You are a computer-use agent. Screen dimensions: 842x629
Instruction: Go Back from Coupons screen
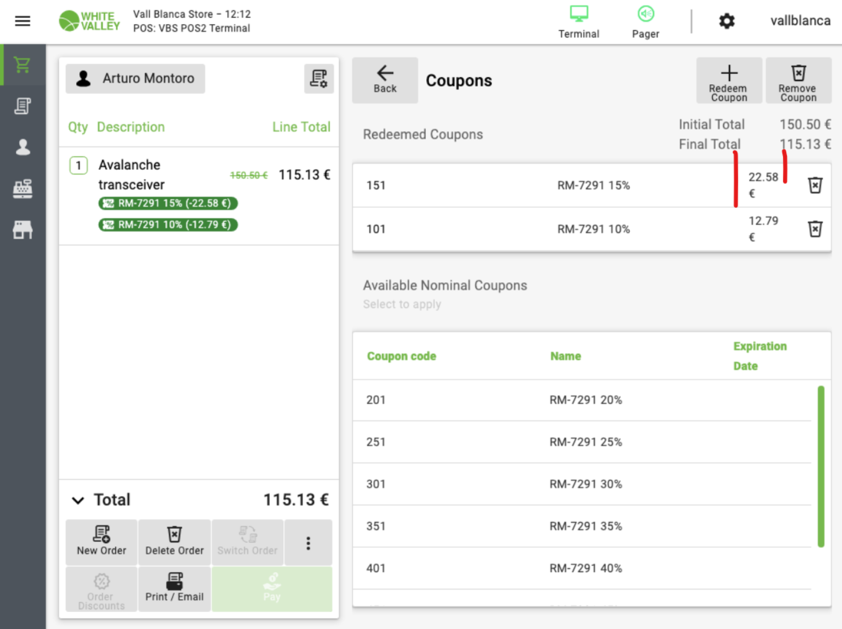pyautogui.click(x=385, y=80)
